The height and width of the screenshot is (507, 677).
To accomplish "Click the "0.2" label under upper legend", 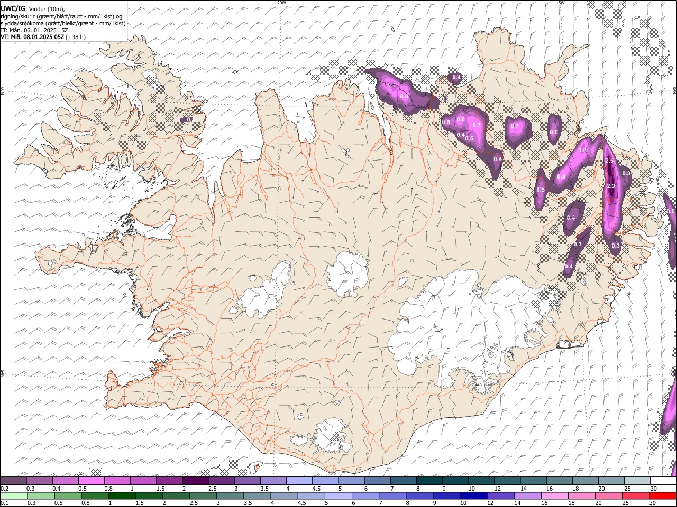I will [4, 488].
